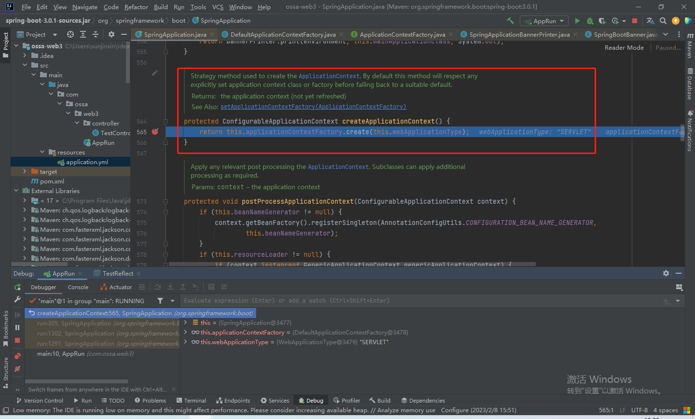Switch to DefaultApplicationContextFactory.java tab
The width and height of the screenshot is (695, 419).
pos(282,34)
